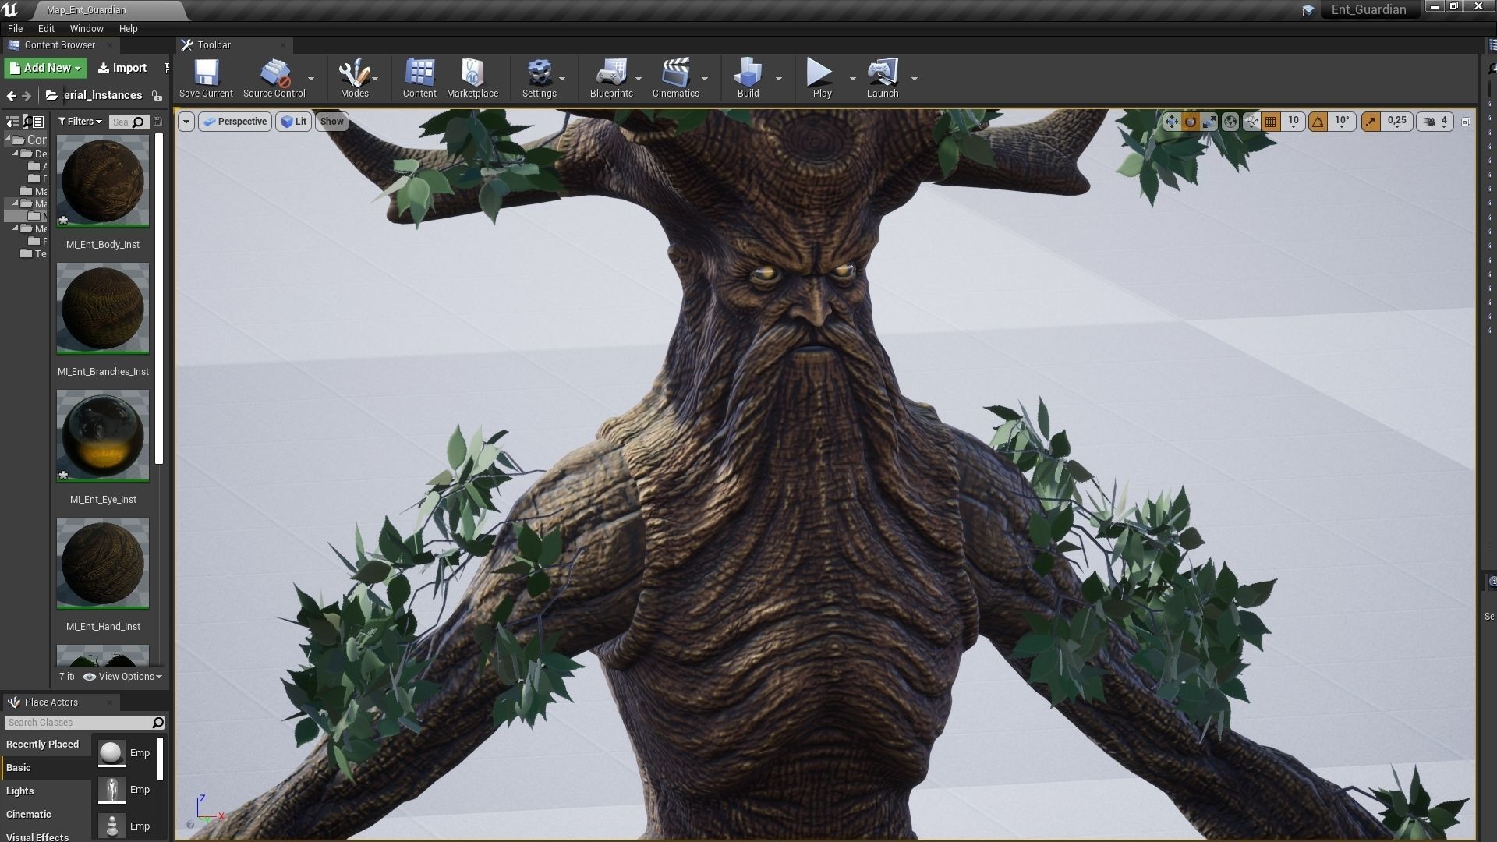Navigate forward in the Content Browser
Viewport: 1497px width, 842px height.
tap(27, 96)
